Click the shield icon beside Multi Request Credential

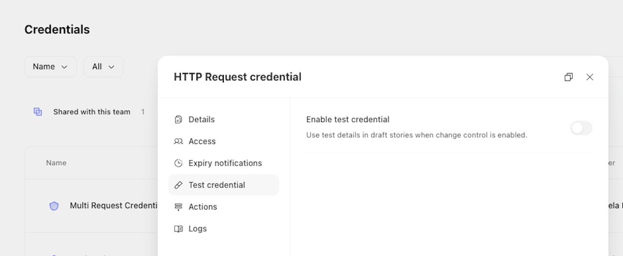pyautogui.click(x=54, y=206)
